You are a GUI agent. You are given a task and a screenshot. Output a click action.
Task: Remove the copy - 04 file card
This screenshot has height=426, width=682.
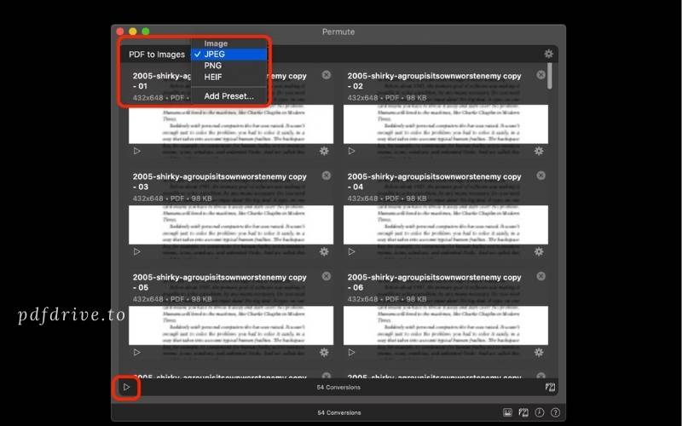540,176
